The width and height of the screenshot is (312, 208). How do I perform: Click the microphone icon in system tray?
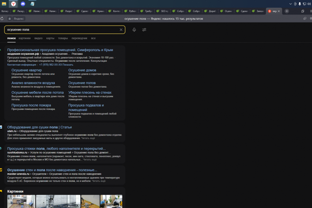click(x=300, y=4)
